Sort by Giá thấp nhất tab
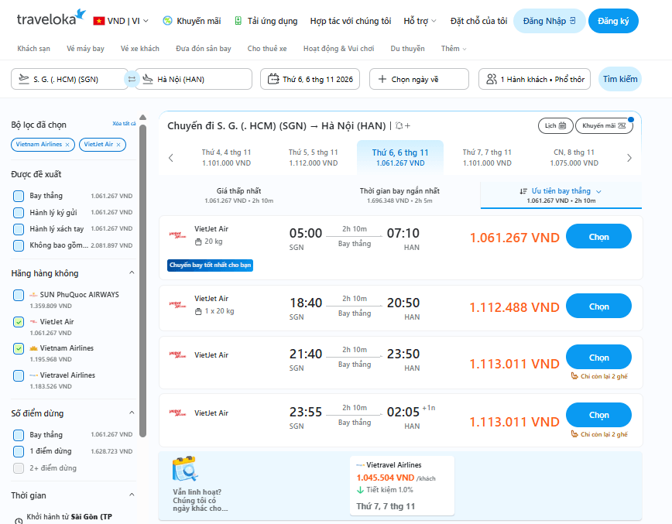Screen dimensions: 672x524 (238, 195)
